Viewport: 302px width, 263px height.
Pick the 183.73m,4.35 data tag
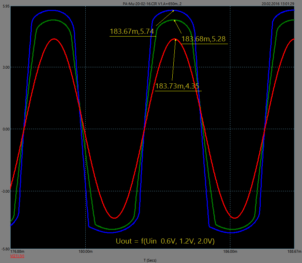pyautogui.click(x=177, y=86)
